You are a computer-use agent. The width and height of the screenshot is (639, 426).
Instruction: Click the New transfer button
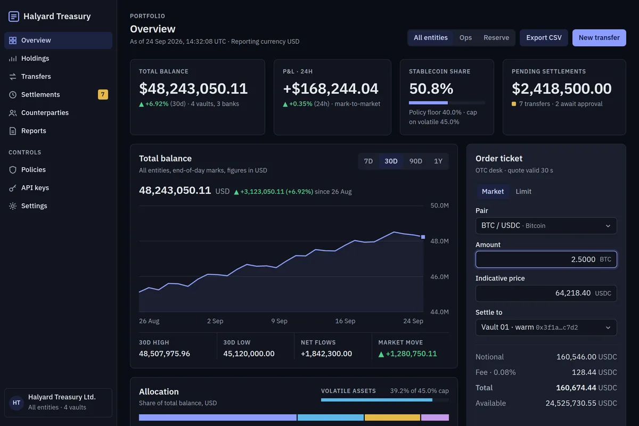pyautogui.click(x=599, y=38)
